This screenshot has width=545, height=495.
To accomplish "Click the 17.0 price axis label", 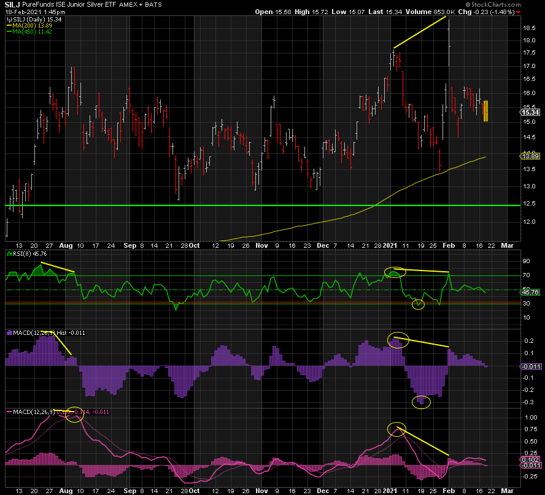I will [x=529, y=66].
